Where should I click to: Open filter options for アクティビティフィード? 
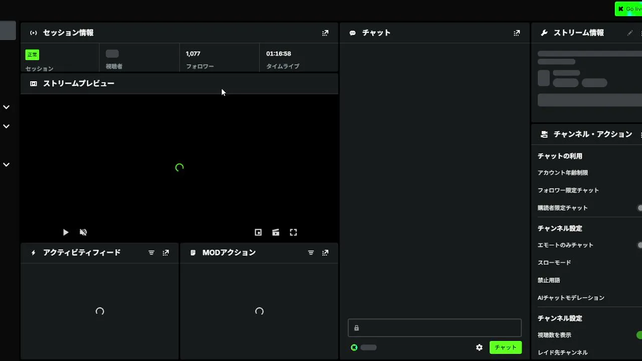pos(151,253)
